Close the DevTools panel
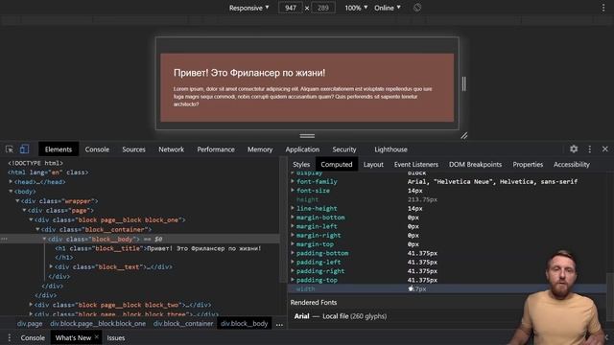This screenshot has height=345, width=614. [605, 149]
